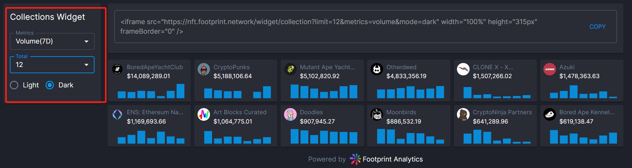Click the CryptoNinja Partners avatar icon
632x168 pixels.
(x=463, y=115)
